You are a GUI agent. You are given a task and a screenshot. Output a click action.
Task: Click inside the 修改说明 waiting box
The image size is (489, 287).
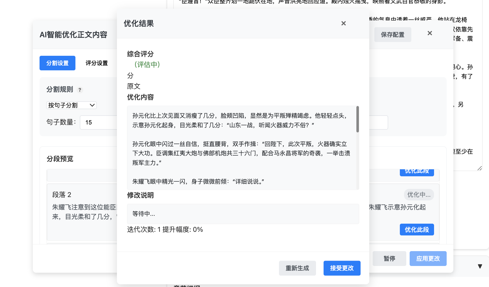[243, 214]
